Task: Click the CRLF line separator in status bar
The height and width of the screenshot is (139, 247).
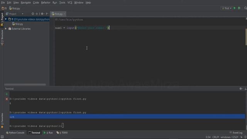Action: [216, 137]
